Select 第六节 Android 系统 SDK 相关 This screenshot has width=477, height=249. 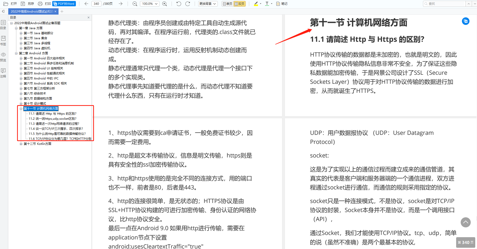(45, 84)
